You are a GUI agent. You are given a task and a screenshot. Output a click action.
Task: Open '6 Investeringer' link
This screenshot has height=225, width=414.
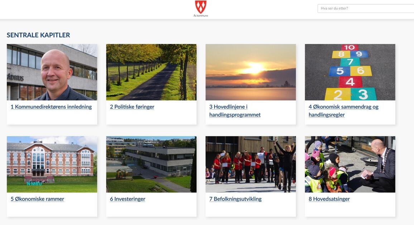127,199
